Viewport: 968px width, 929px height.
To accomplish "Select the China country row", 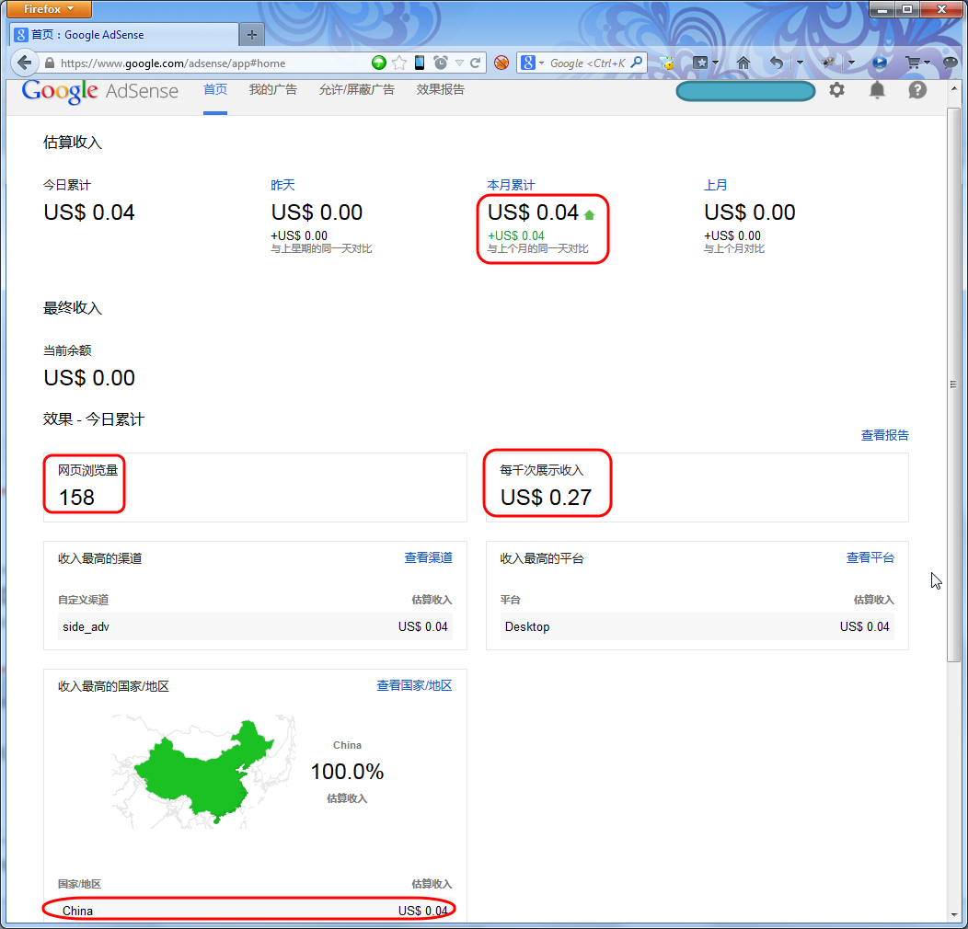I will pos(255,911).
